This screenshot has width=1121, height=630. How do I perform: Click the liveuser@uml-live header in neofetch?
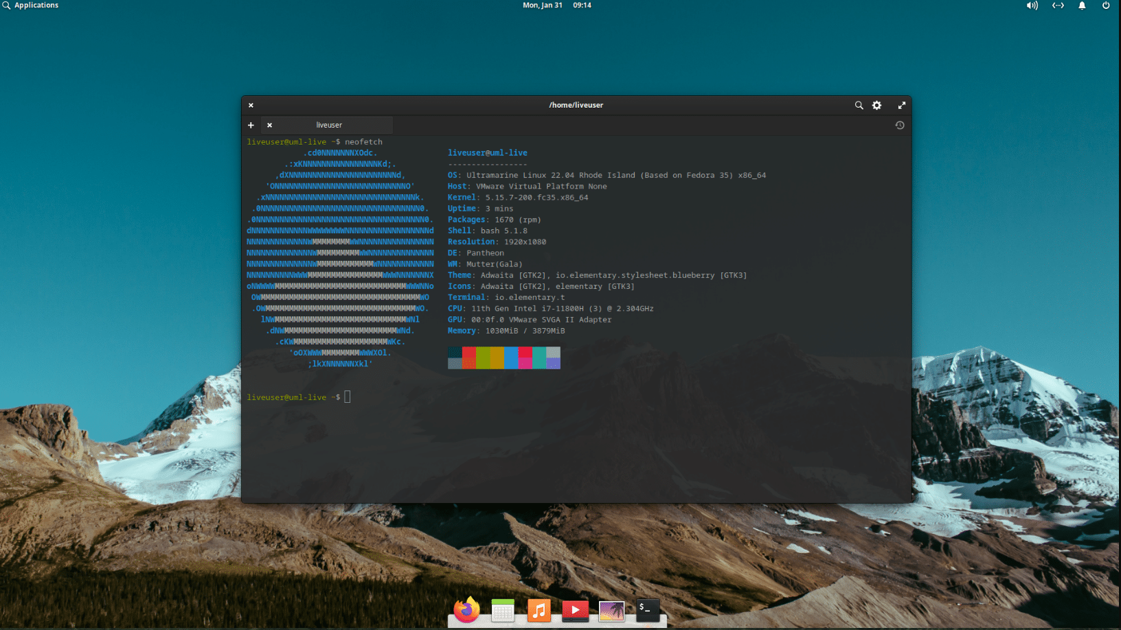(488, 153)
